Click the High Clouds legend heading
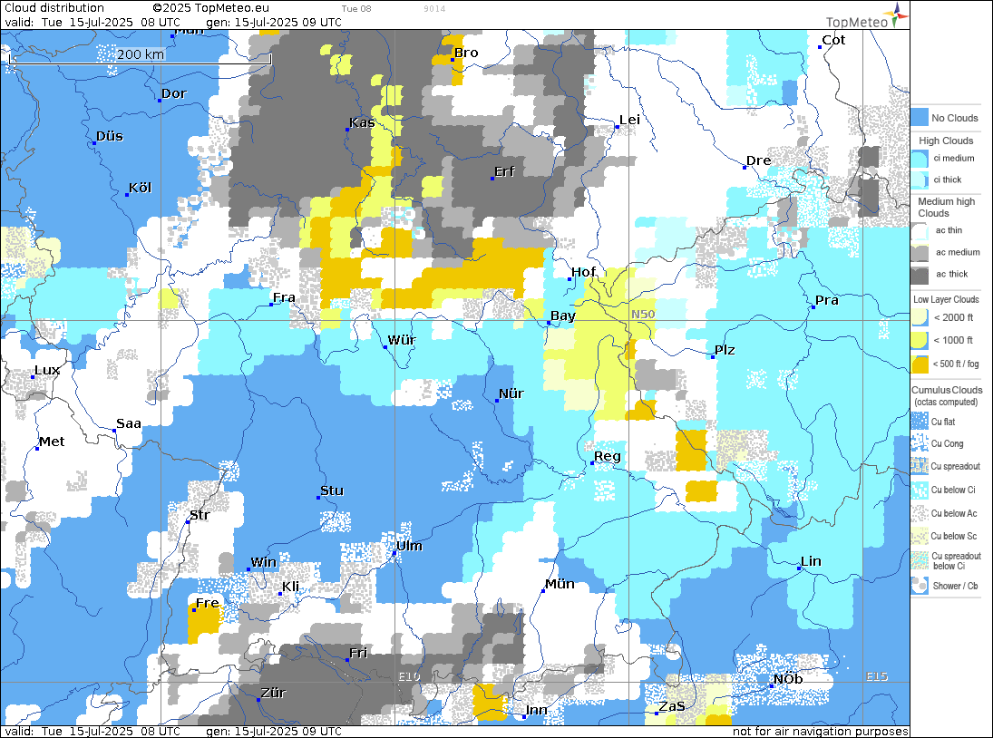Viewport: 993px width, 738px height. tap(946, 141)
